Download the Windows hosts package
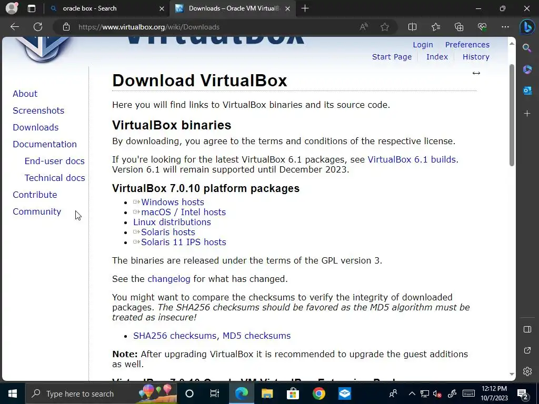This screenshot has height=404, width=539. pos(172,202)
